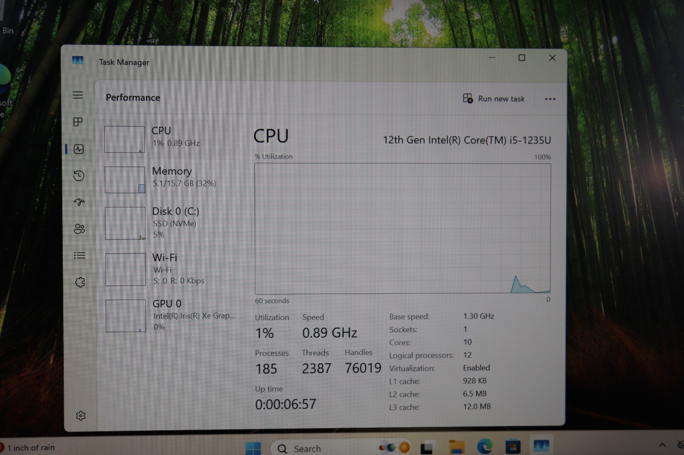This screenshot has width=684, height=455.
Task: Click the L3 cache value 12.0 MB
Action: click(x=477, y=407)
